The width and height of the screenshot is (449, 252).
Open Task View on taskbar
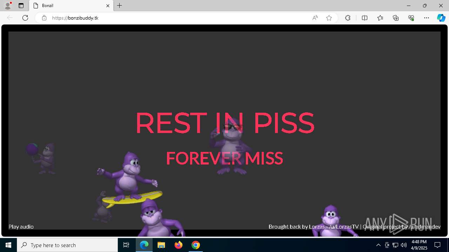(126, 245)
